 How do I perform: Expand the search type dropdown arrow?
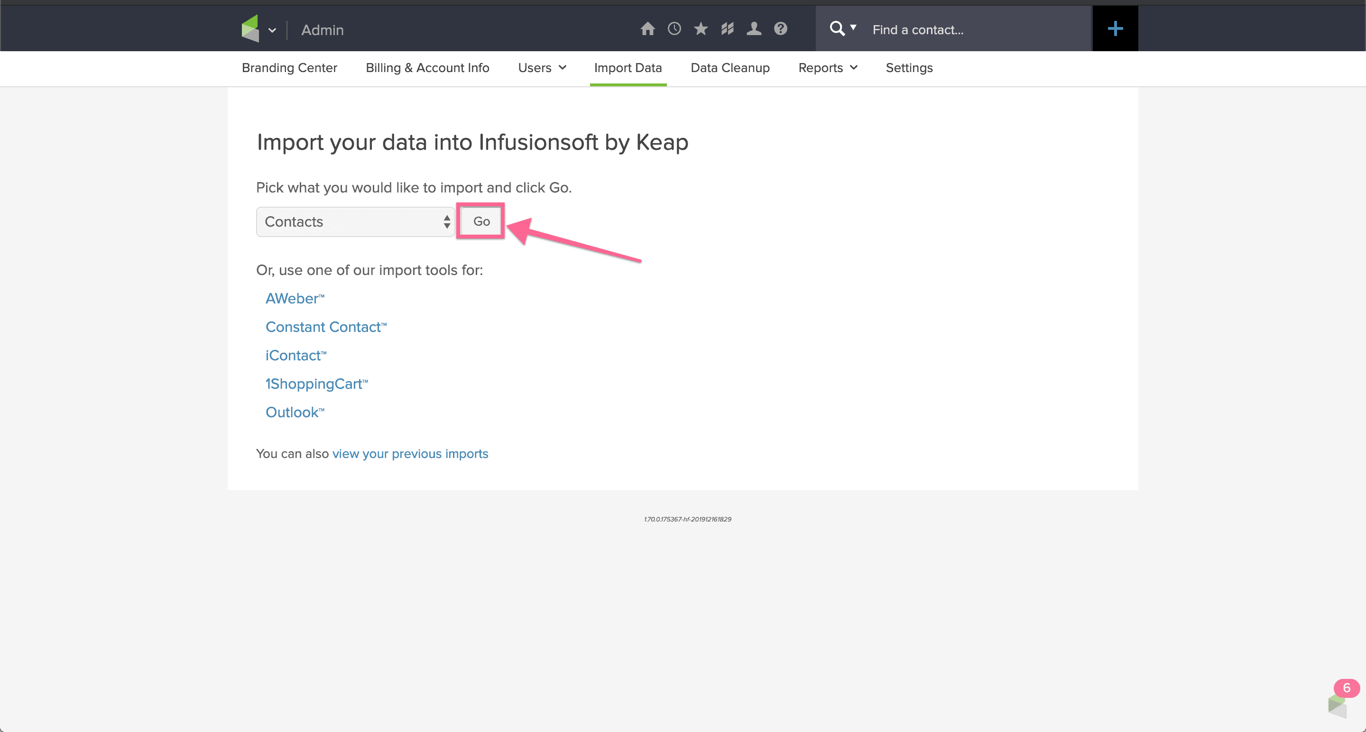pyautogui.click(x=853, y=27)
